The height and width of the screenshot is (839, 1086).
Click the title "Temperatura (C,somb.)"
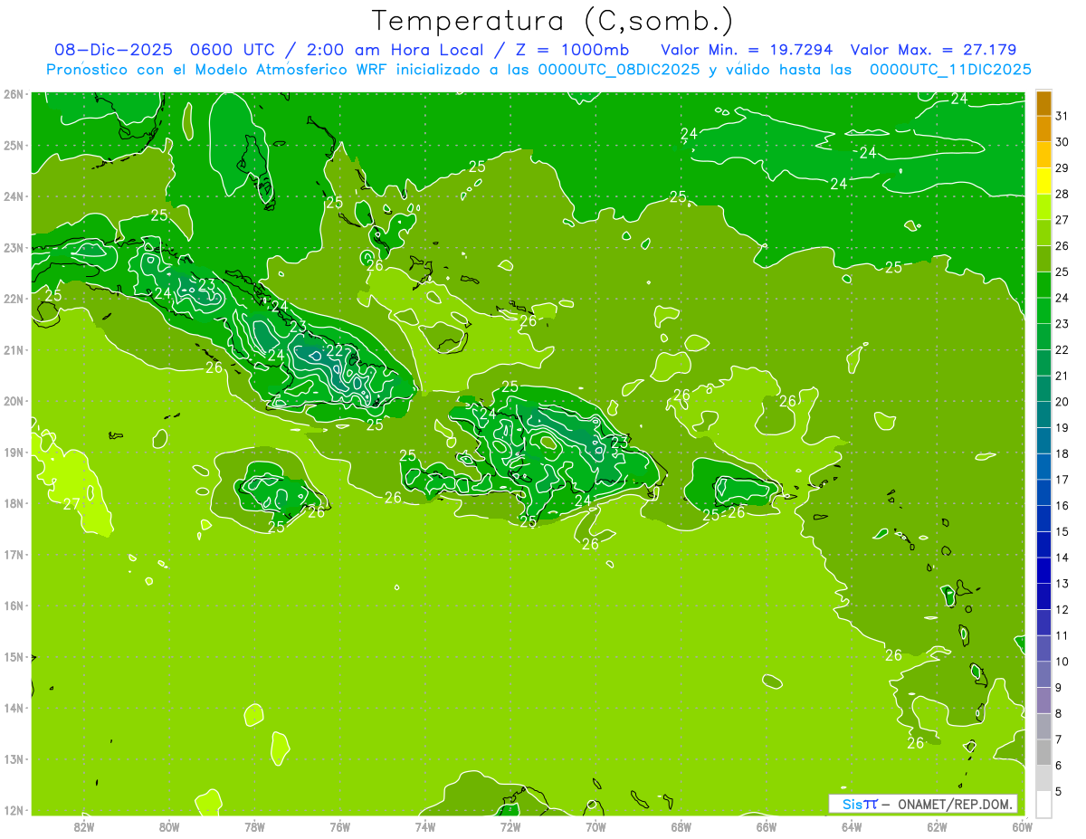[x=553, y=21]
